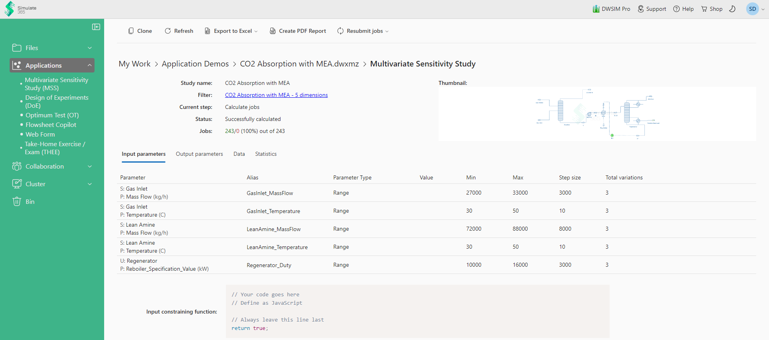Click the Simulate 365 logo
This screenshot has height=340, width=769.
20,9
